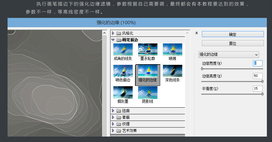Click the 平滑度 value field
This screenshot has height=142, width=272.
(257, 89)
